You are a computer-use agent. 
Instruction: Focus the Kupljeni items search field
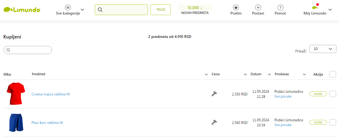click(28, 50)
